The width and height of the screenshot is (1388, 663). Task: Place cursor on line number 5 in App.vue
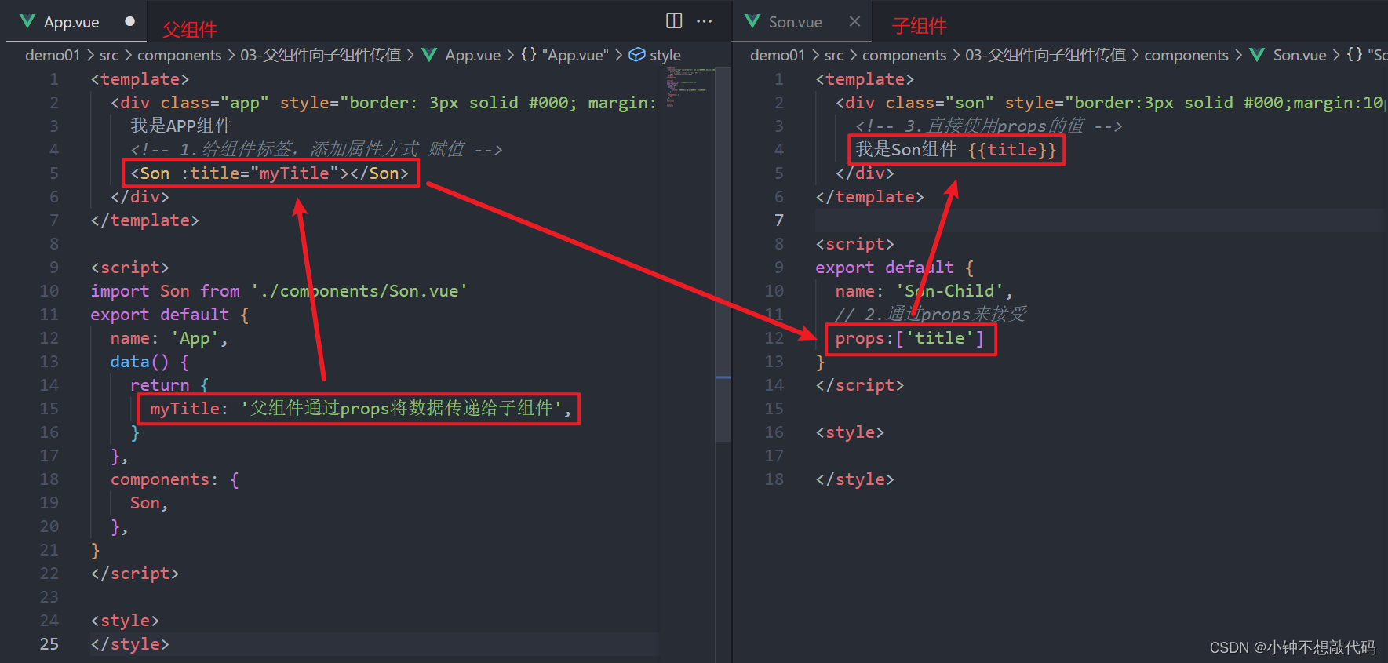click(53, 173)
